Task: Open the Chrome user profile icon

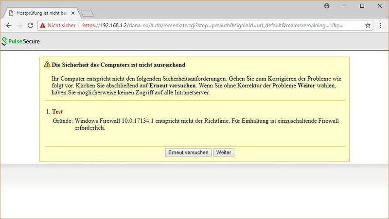Action: click(x=327, y=6)
